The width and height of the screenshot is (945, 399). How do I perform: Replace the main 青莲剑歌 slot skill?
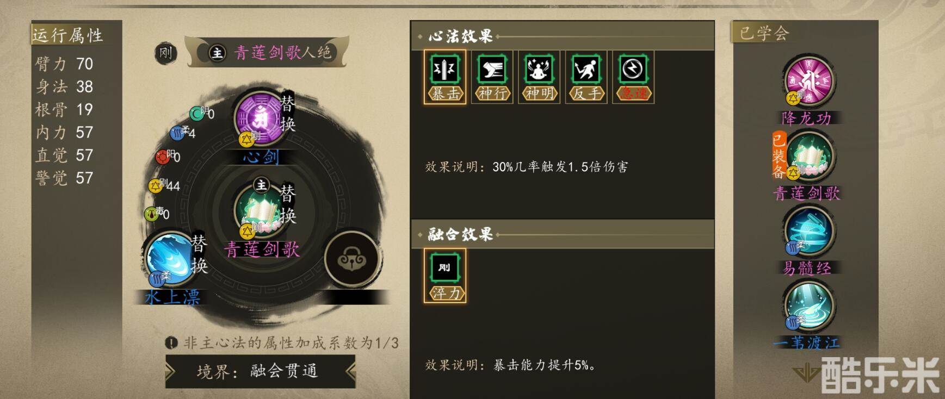(288, 204)
